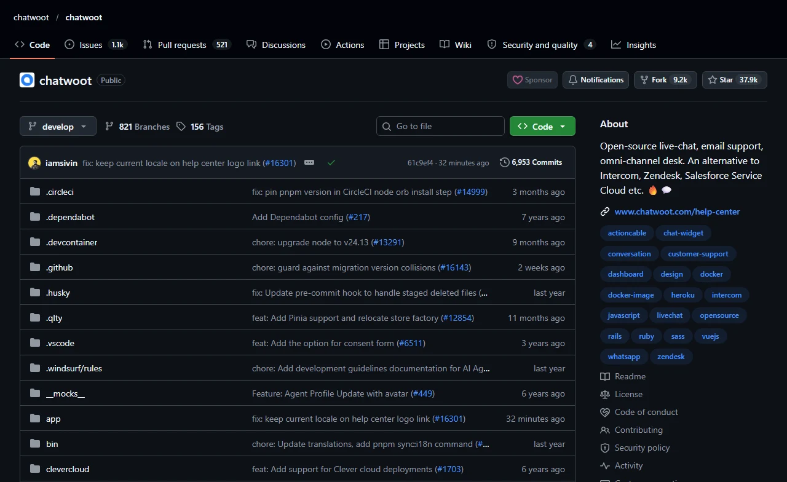Click the .husky folder icon
The image size is (787, 482).
coord(35,293)
